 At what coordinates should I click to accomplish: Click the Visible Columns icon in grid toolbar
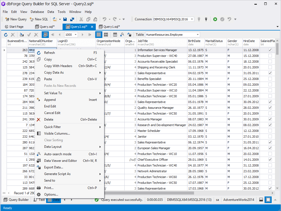pyautogui.click(x=115, y=35)
